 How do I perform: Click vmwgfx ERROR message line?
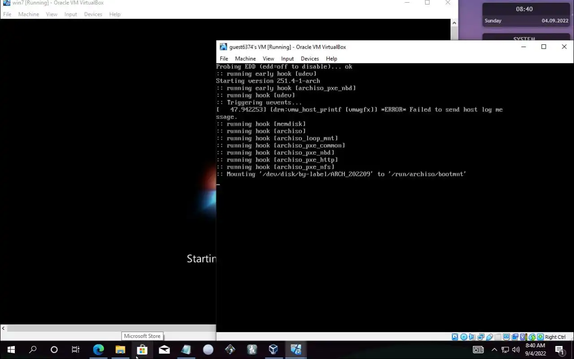pyautogui.click(x=359, y=113)
